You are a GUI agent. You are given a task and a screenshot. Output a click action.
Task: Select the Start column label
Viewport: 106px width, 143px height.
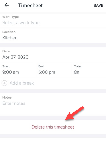click(6, 66)
